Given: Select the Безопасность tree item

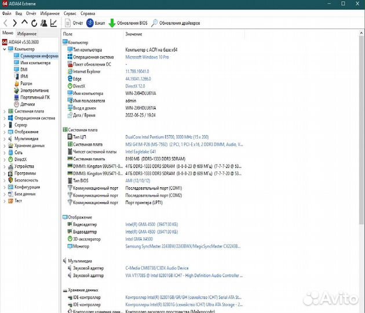Looking at the screenshot, I should tap(23, 180).
